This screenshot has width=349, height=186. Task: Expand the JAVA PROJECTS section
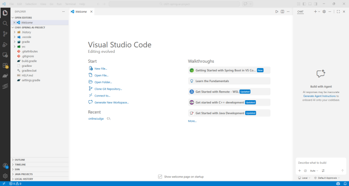tap(23, 174)
